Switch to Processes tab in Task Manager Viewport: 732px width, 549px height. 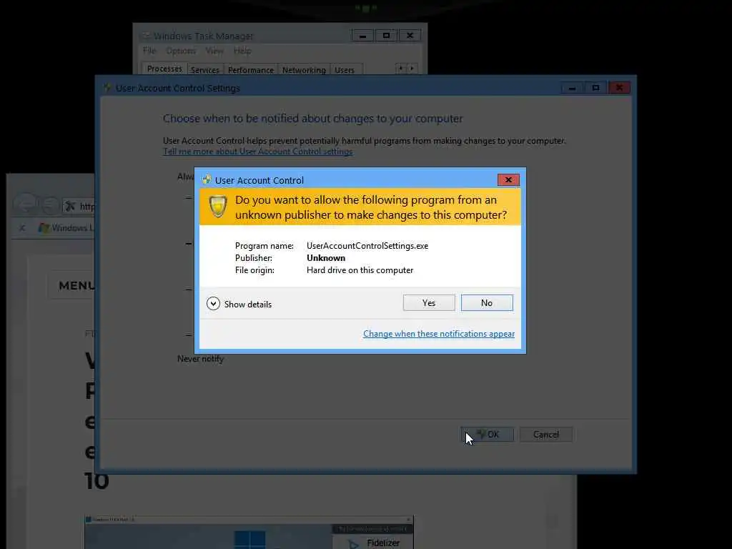tap(164, 69)
